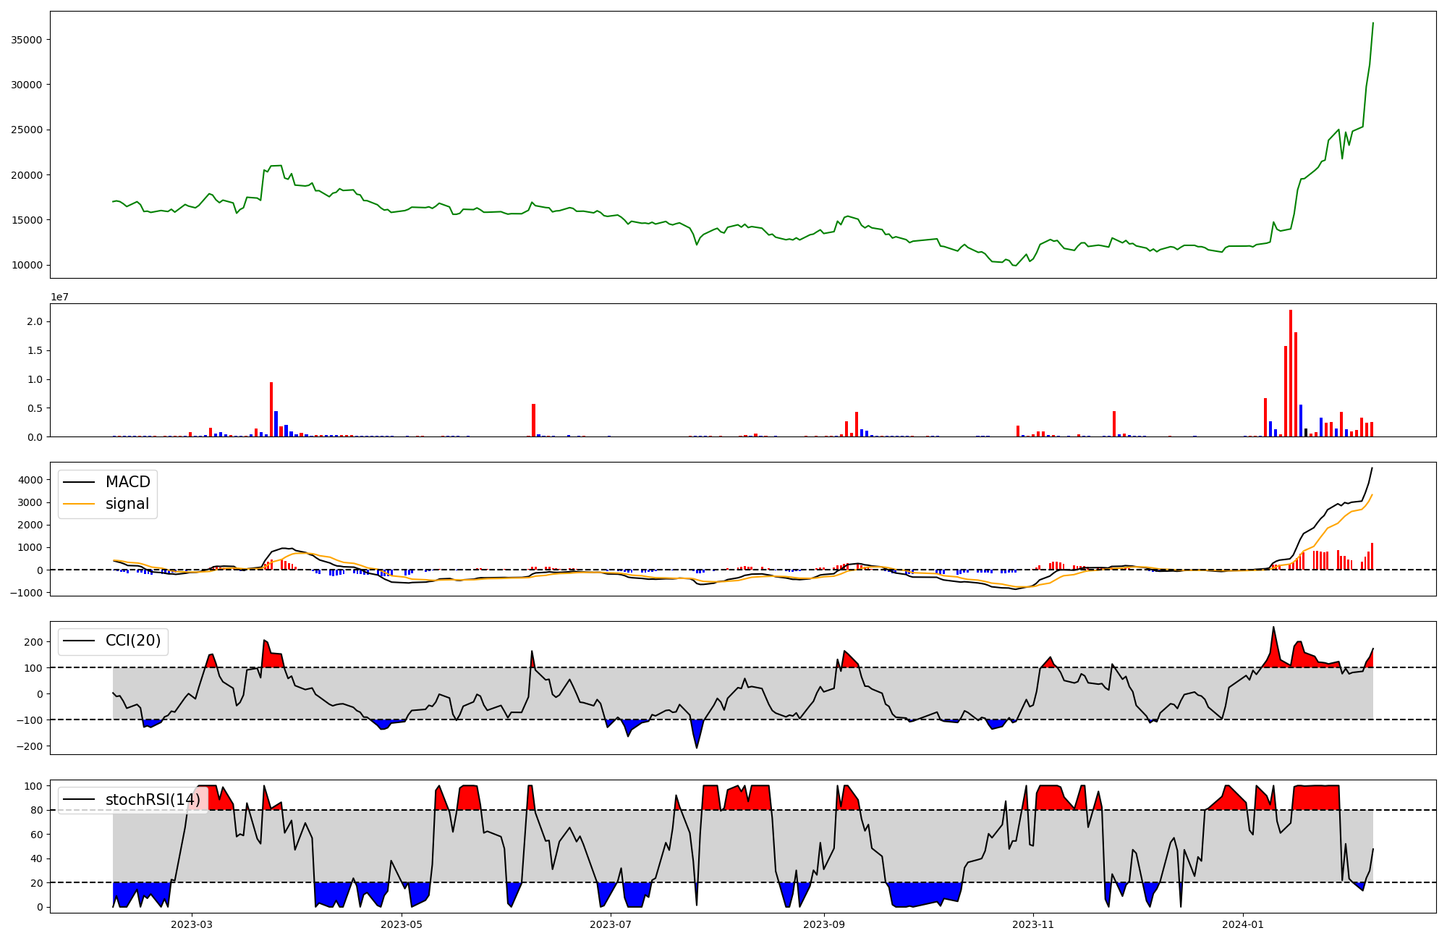This screenshot has height=941, width=1447.
Task: Click the CCI(20) legend label
Action: point(133,641)
